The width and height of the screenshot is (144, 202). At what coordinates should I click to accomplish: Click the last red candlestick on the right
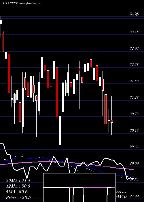tap(112, 121)
